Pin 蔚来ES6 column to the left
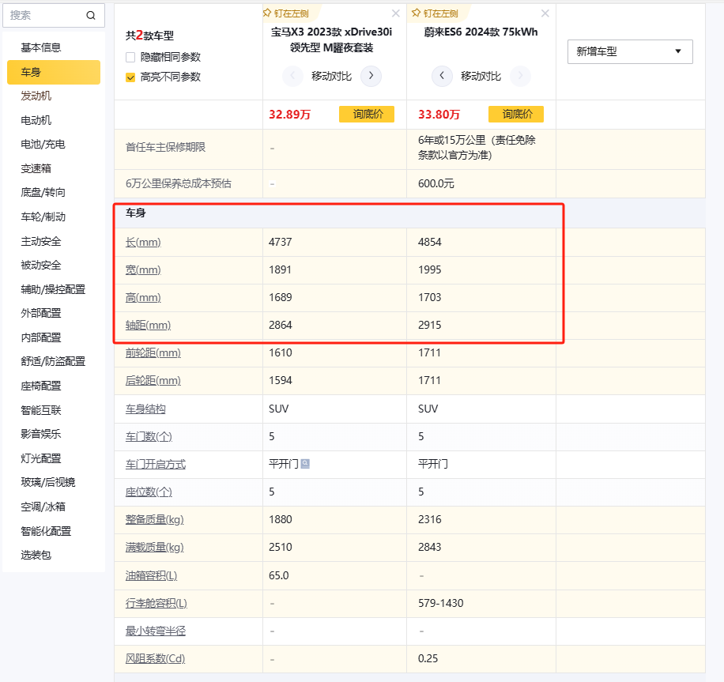 pos(435,13)
